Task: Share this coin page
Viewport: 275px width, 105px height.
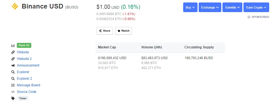Action: [105, 31]
